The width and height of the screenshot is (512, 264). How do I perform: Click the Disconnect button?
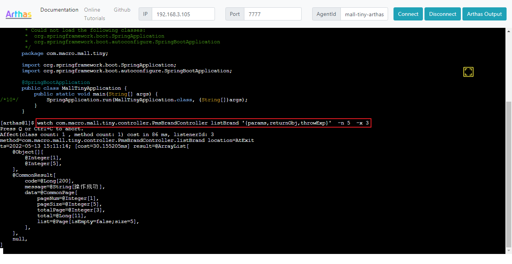442,14
